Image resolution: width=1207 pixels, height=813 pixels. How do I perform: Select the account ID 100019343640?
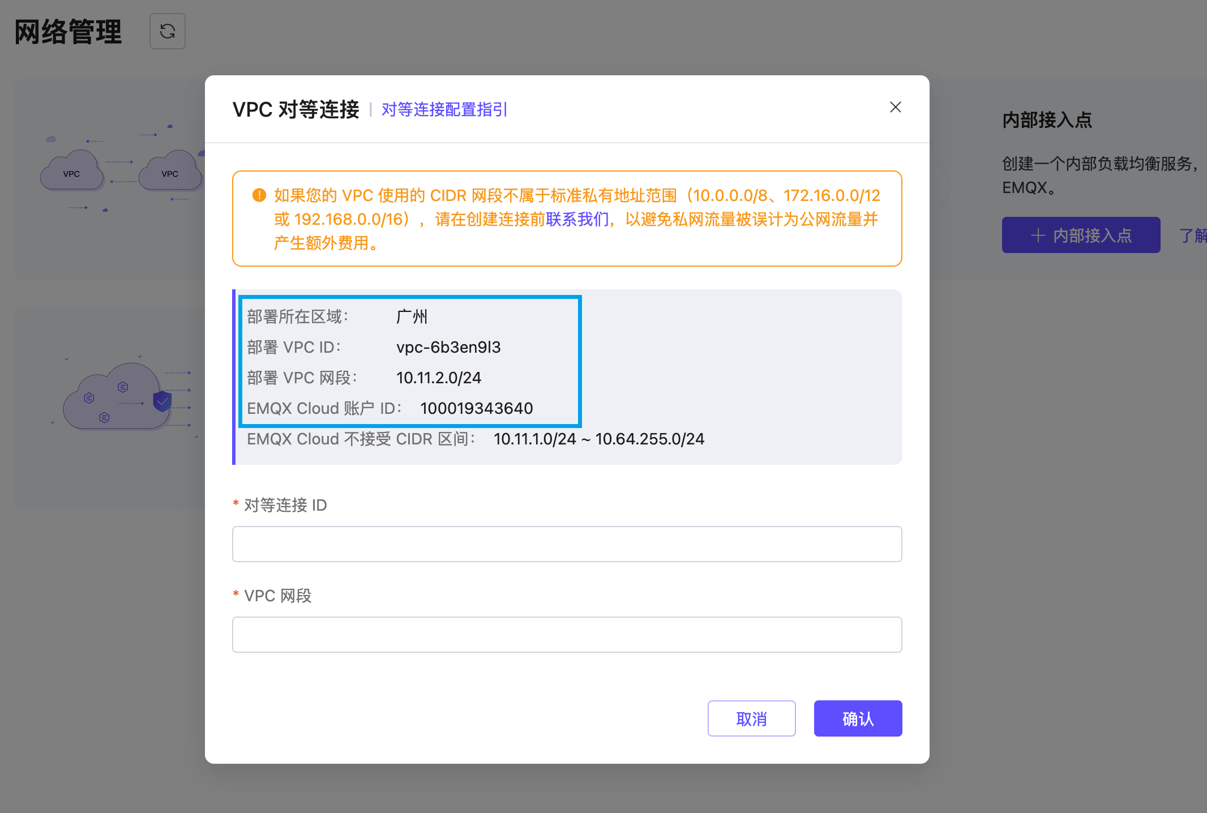click(x=477, y=408)
